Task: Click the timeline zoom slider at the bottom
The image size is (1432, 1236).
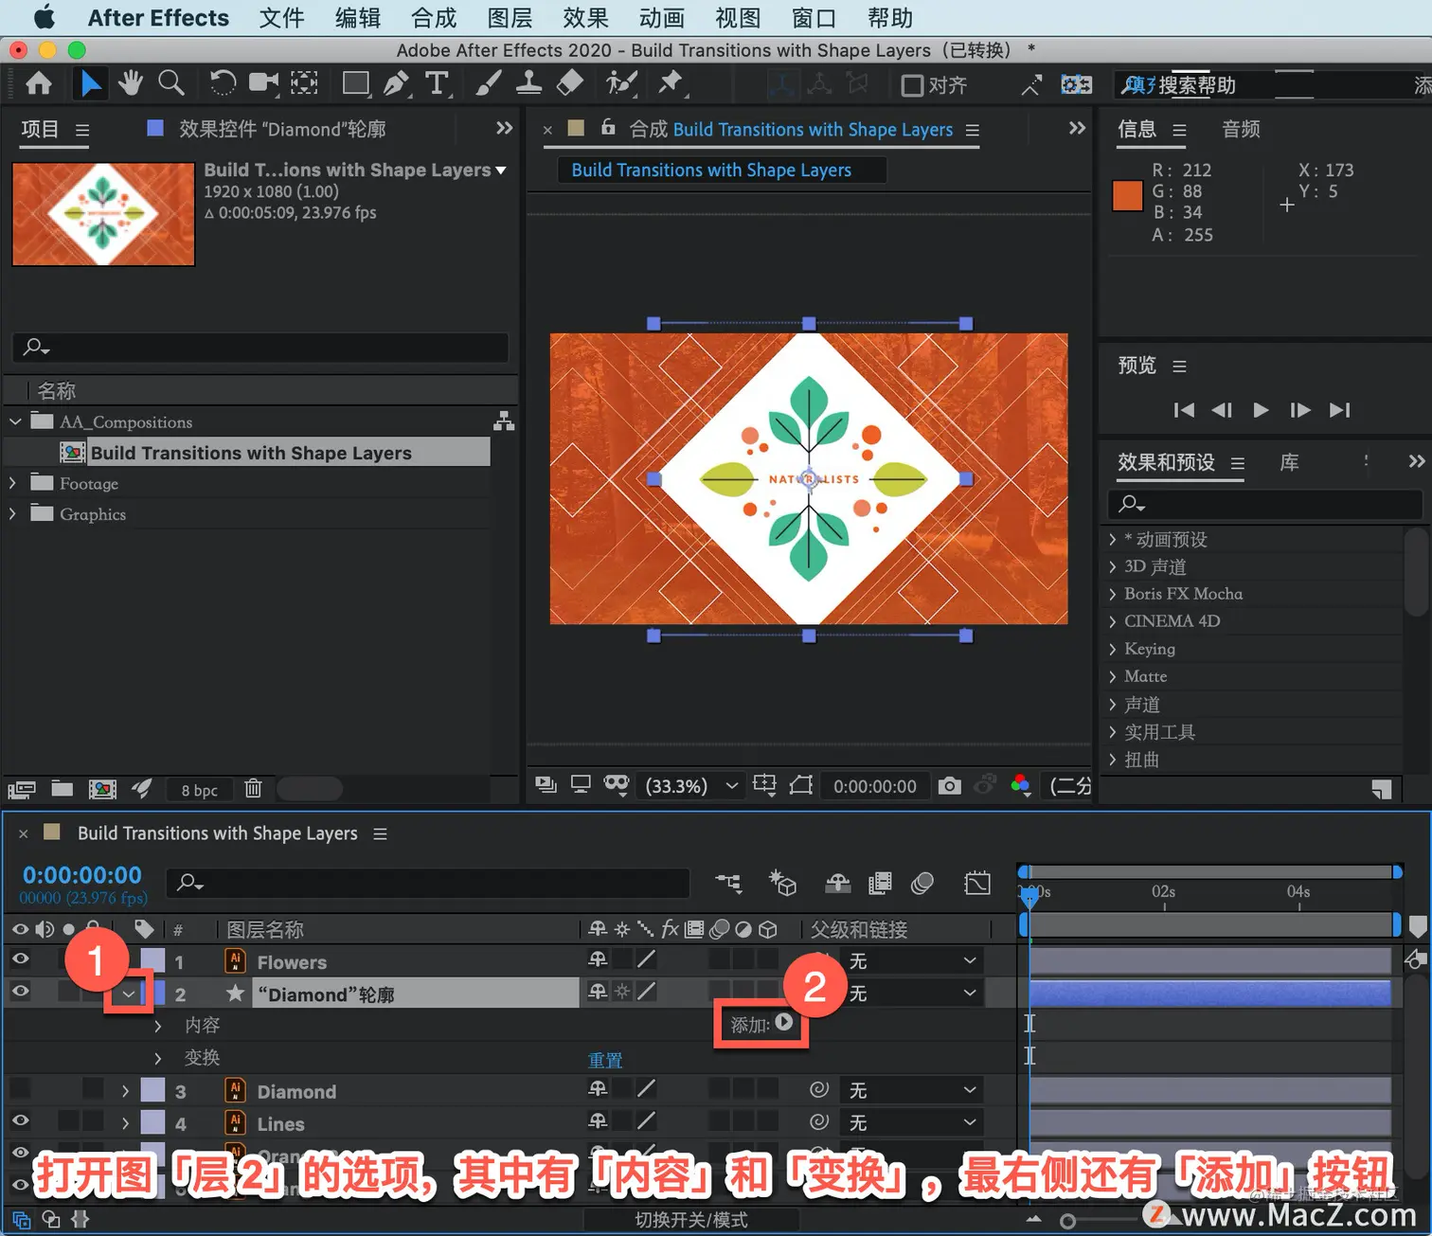Action: tap(1067, 1221)
